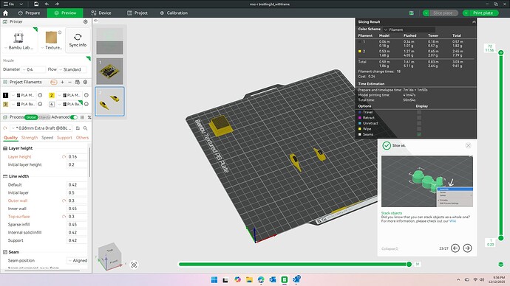
Task: Open printer settings gear in Printer section
Action: [x=85, y=21]
